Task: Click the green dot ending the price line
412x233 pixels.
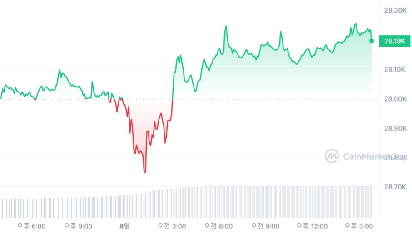Action: point(372,41)
